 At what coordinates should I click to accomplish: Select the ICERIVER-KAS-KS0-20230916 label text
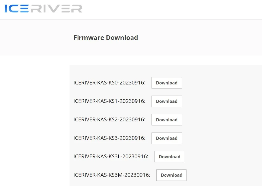109,83
